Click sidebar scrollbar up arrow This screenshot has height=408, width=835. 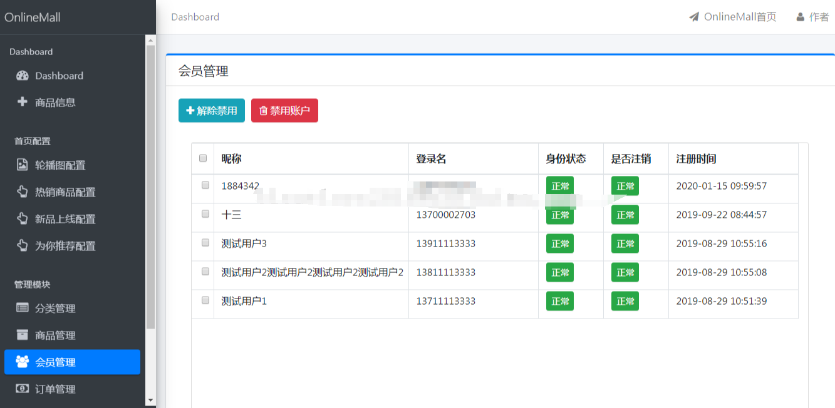[150, 40]
